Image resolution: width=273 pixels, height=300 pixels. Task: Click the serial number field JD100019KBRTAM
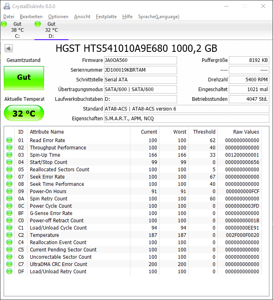140,70
